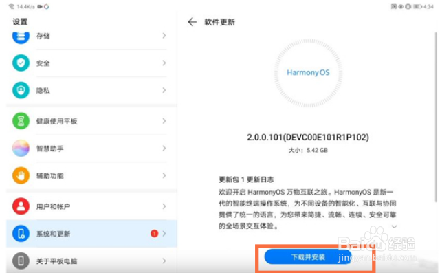Open 健康使用平板 chevron arrow
The width and height of the screenshot is (440, 273).
(164, 121)
